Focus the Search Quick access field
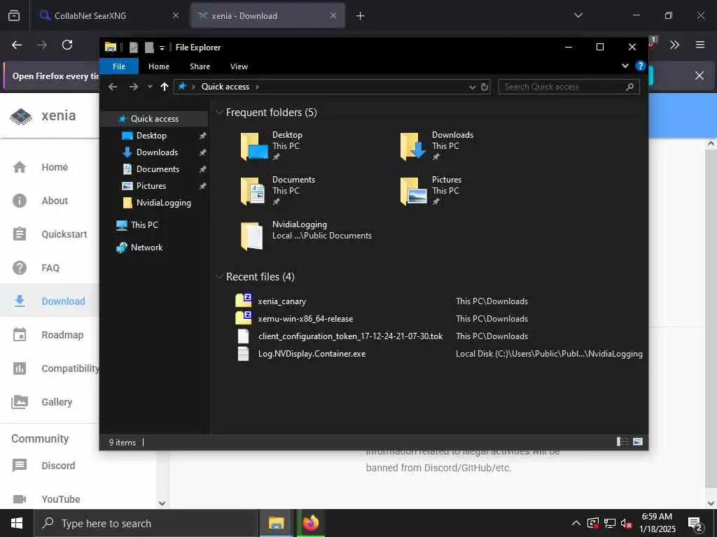 [569, 87]
